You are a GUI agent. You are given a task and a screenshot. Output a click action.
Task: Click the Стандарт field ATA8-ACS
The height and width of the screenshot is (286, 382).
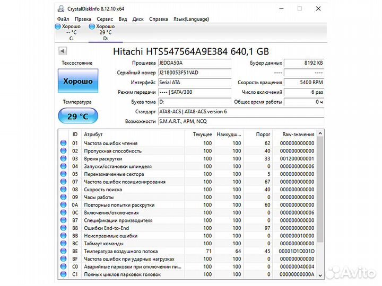[241, 111]
